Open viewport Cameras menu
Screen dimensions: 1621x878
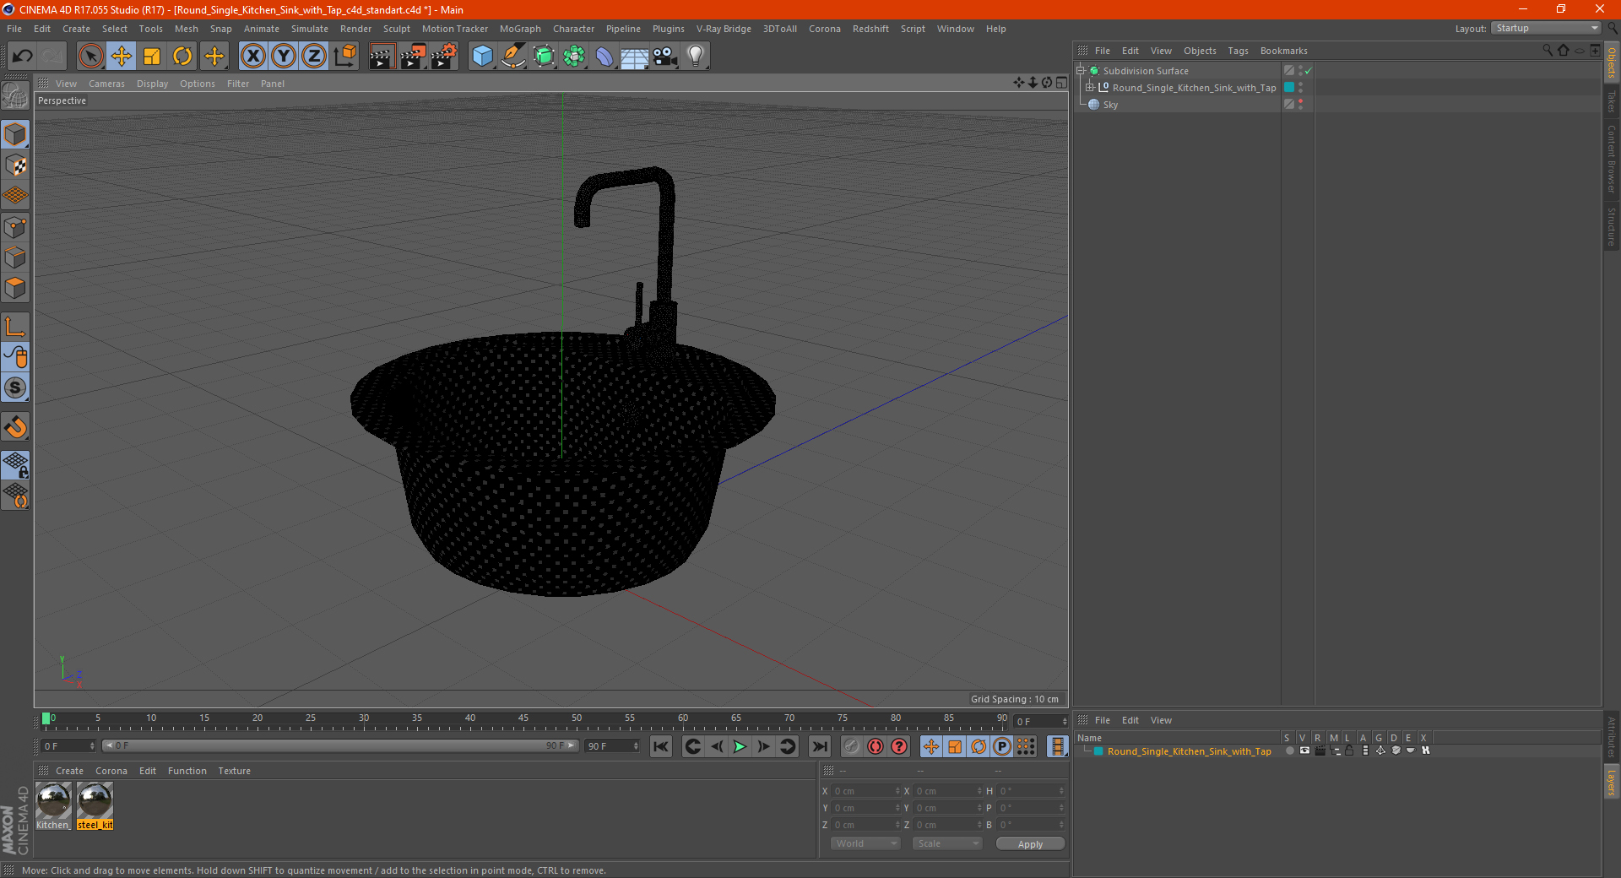[106, 84]
